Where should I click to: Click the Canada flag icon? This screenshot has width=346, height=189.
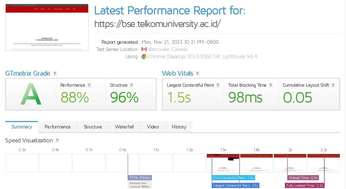coord(144,49)
